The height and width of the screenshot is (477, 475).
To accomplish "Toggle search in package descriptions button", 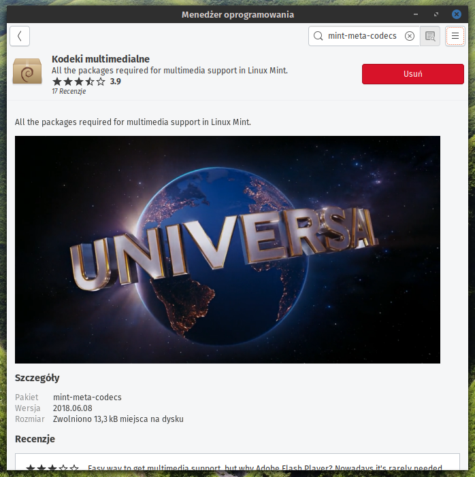I will (430, 36).
